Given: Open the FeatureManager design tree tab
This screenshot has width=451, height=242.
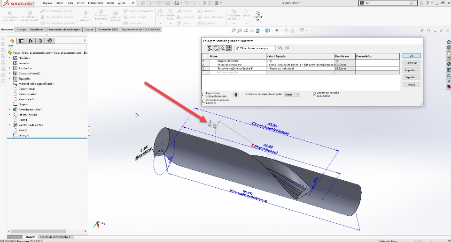Looking at the screenshot, I should click(12, 41).
